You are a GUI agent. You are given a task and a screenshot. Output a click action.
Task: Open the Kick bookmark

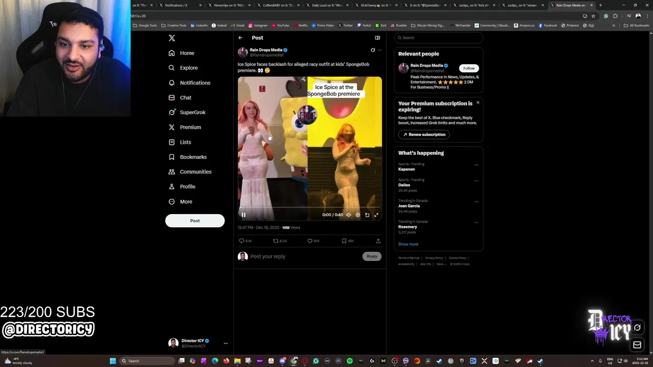[x=381, y=25]
